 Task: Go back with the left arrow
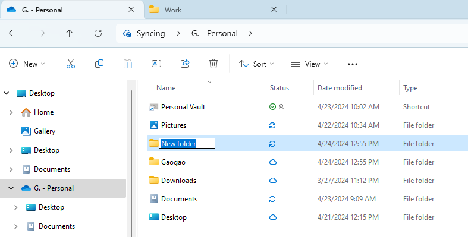tap(12, 33)
